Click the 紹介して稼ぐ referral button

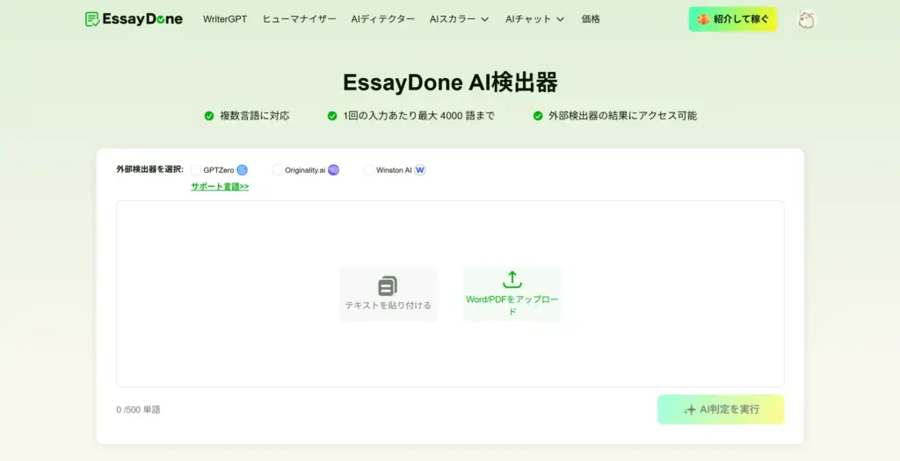coord(732,19)
